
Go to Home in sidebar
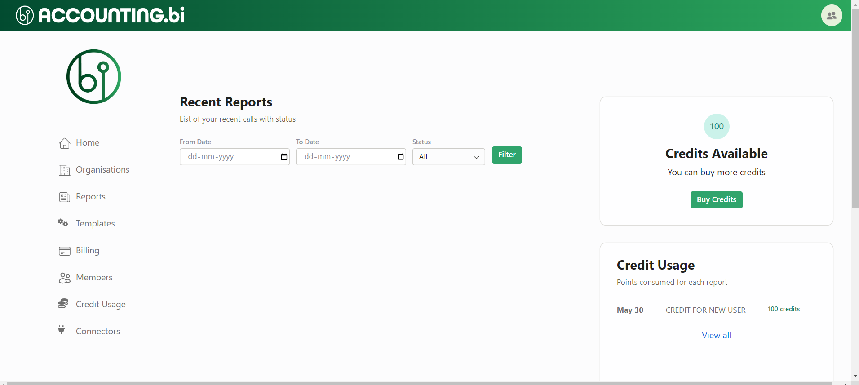(88, 142)
